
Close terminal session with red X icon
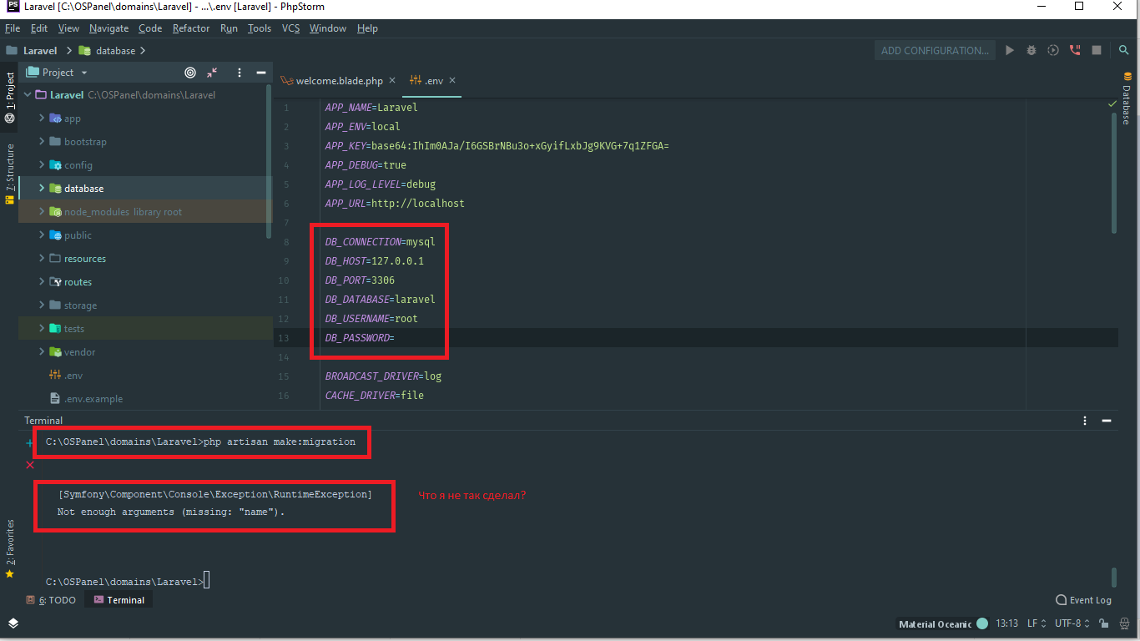tap(30, 465)
